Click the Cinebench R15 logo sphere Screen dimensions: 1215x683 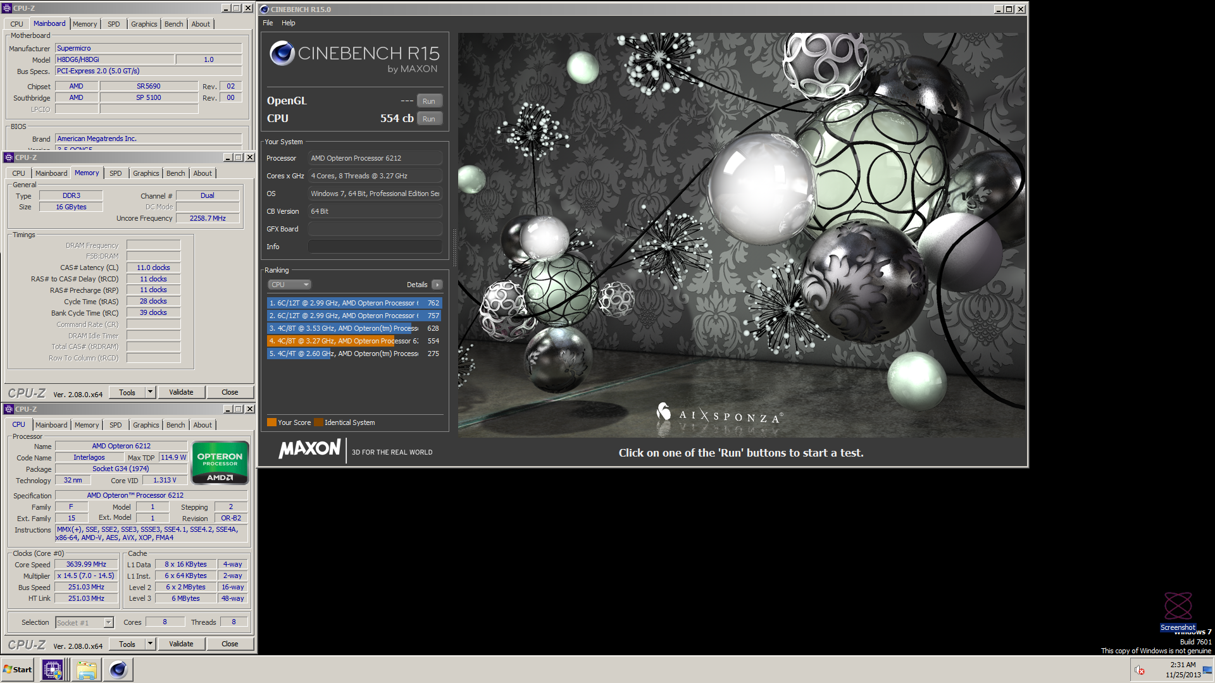282,53
